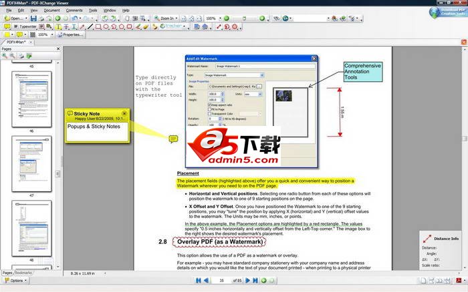Open the Zoom In tool dropdown arrow
Image resolution: width=468 pixels, height=292 pixels.
tap(177, 19)
